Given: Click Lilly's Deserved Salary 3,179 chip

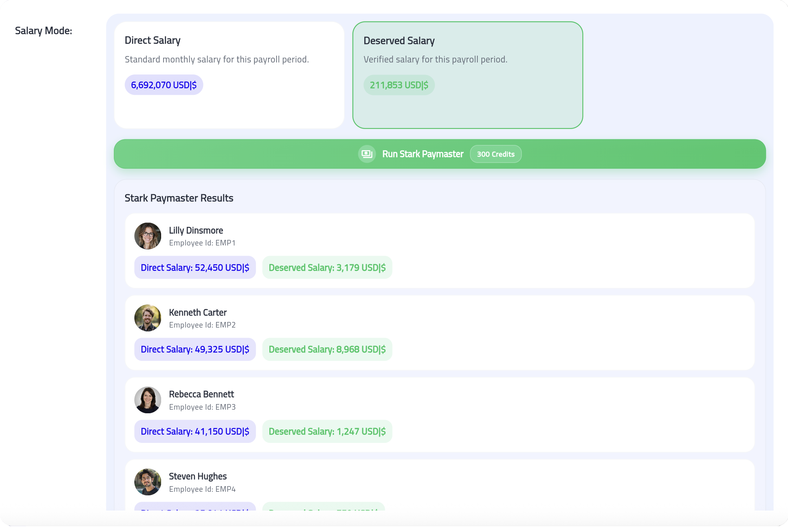Looking at the screenshot, I should pyautogui.click(x=327, y=268).
